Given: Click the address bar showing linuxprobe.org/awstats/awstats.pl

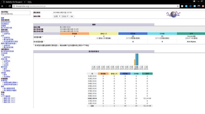Looking at the screenshot, I should (x=95, y=6).
